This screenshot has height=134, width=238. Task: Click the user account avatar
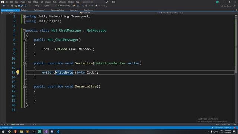pyautogui.click(x=217, y=2)
